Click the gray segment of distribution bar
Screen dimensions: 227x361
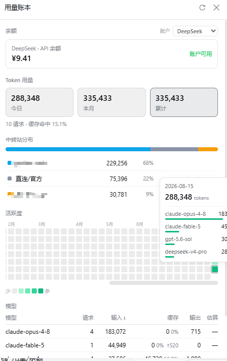(x=174, y=149)
